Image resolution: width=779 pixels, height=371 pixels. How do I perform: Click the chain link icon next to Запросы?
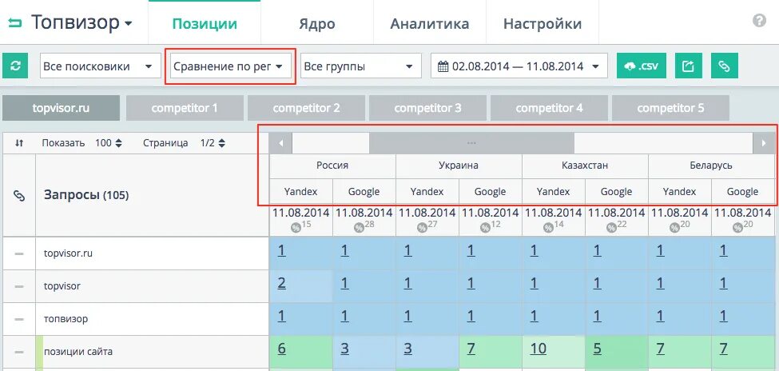(19, 196)
